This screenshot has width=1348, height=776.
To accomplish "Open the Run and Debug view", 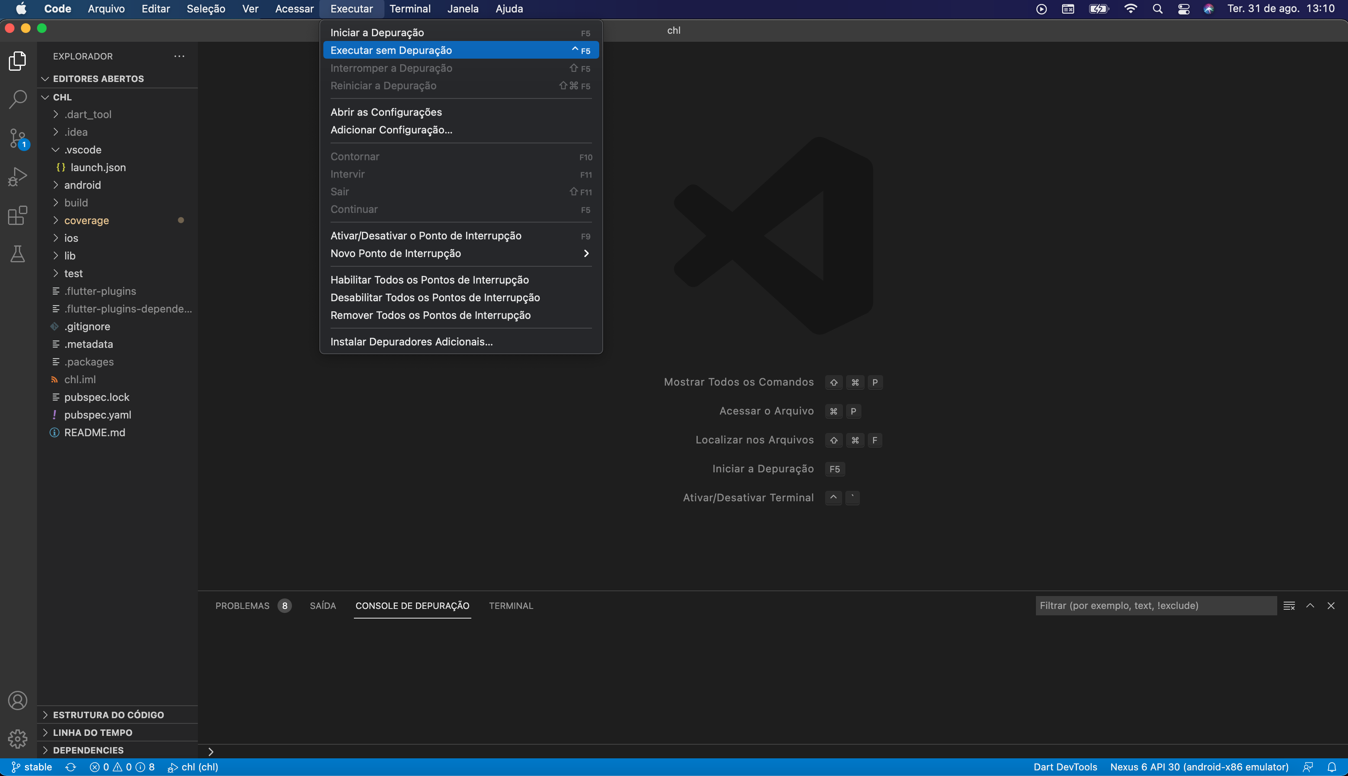I will [x=18, y=176].
